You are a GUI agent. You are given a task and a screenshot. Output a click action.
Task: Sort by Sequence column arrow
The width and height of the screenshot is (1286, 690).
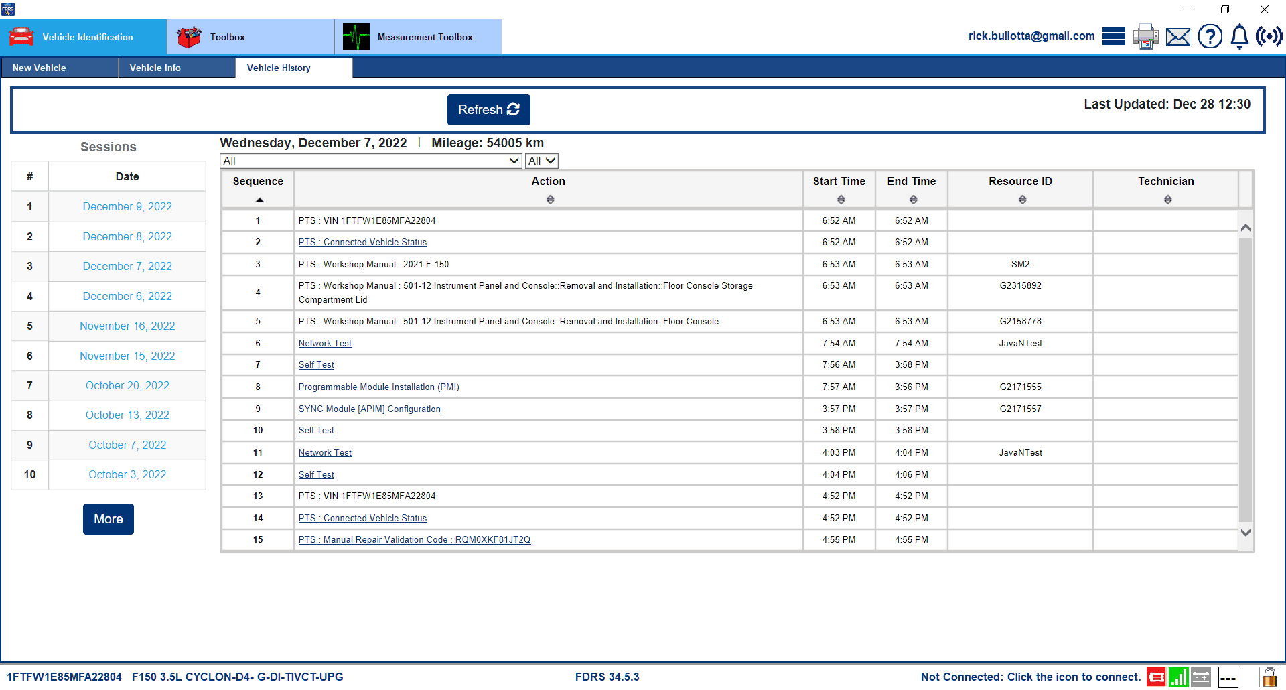259,200
